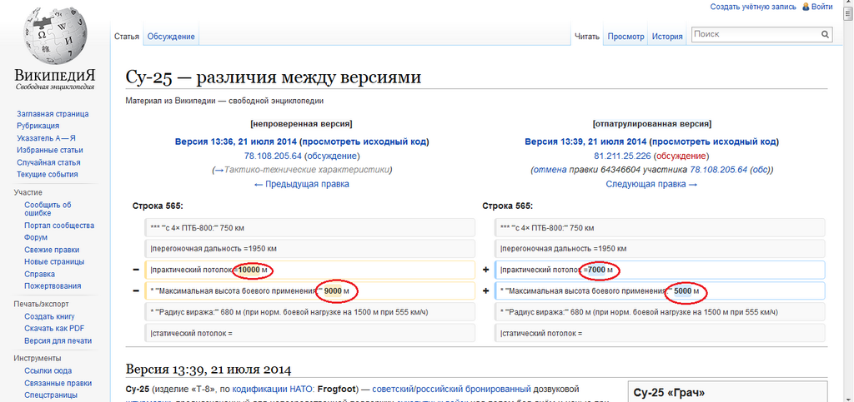Image resolution: width=854 pixels, height=402 pixels.
Task: Open Новые страницы link
Action: tap(54, 262)
